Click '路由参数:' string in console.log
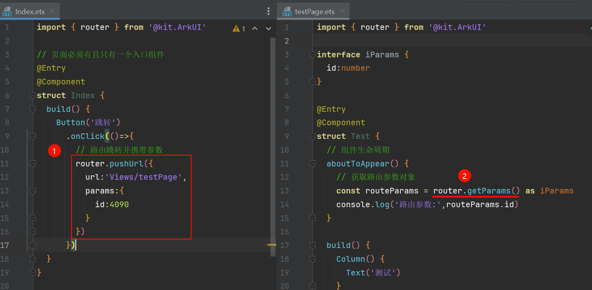The height and width of the screenshot is (290, 592). click(x=418, y=204)
